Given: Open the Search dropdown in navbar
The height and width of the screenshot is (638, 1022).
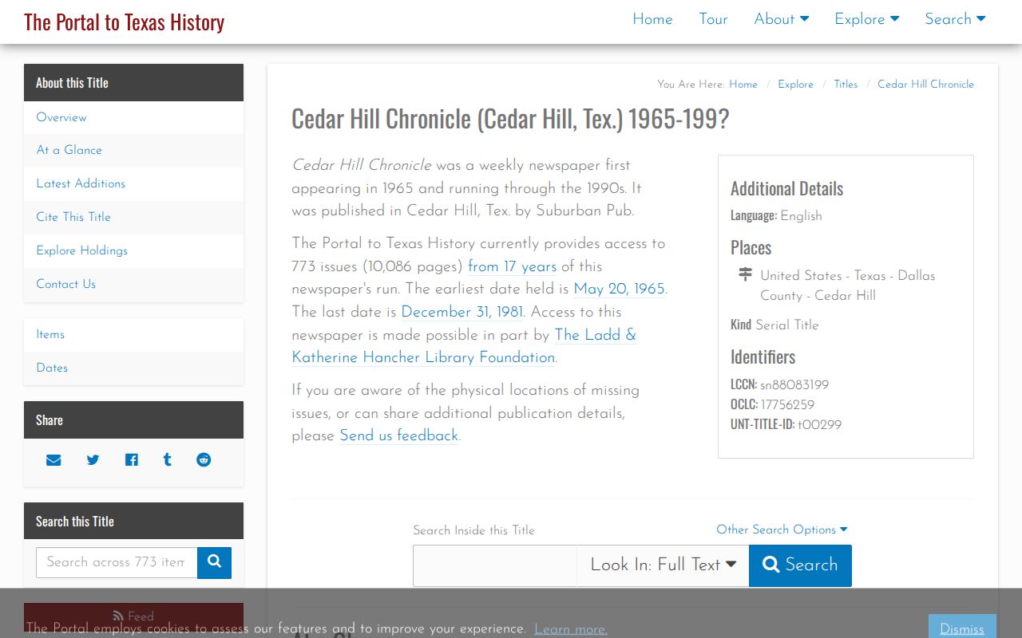Looking at the screenshot, I should click(x=955, y=19).
